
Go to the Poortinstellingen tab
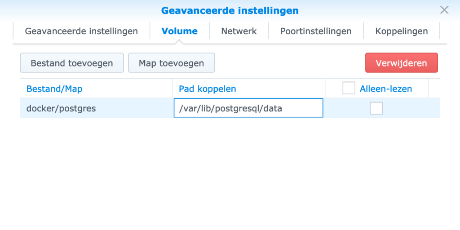pos(316,31)
